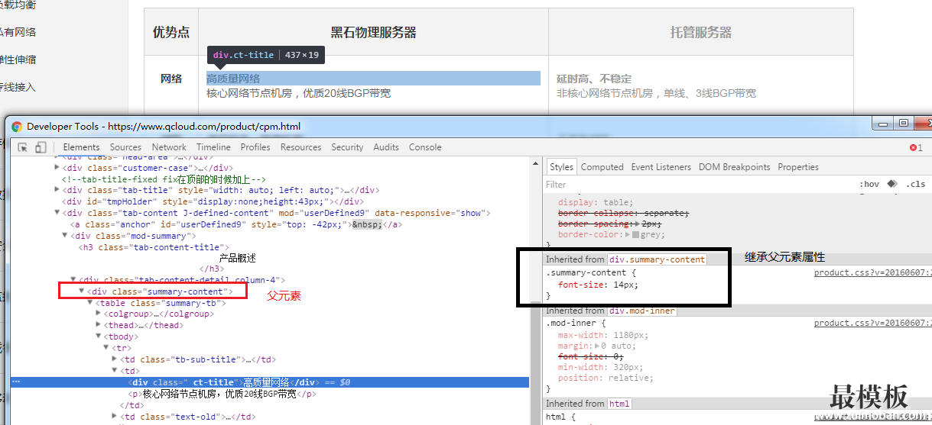The height and width of the screenshot is (425, 932).
Task: Collapse the summary-tb table node
Action: [x=90, y=303]
